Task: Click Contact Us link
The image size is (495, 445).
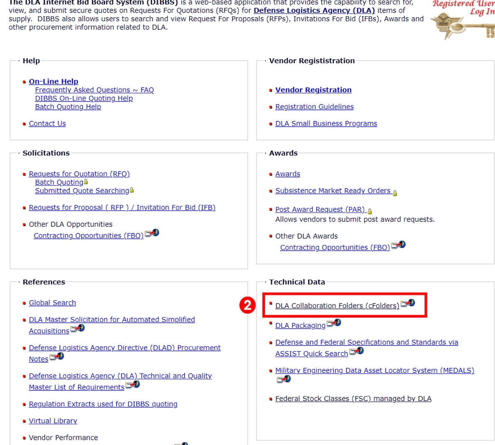Action: click(47, 124)
